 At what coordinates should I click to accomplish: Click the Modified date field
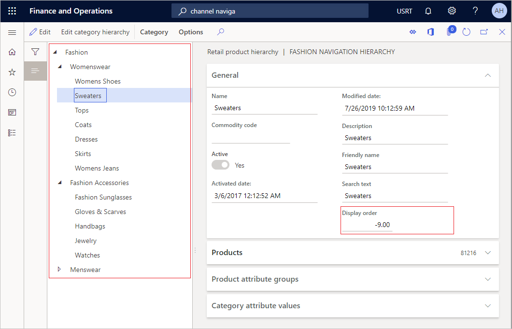click(x=395, y=109)
